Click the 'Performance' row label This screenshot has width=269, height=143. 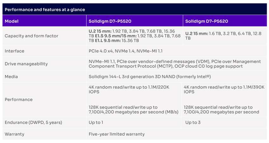[18, 99]
